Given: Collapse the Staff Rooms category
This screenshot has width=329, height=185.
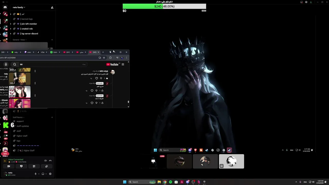Looking at the screenshot, I should coord(19,117).
